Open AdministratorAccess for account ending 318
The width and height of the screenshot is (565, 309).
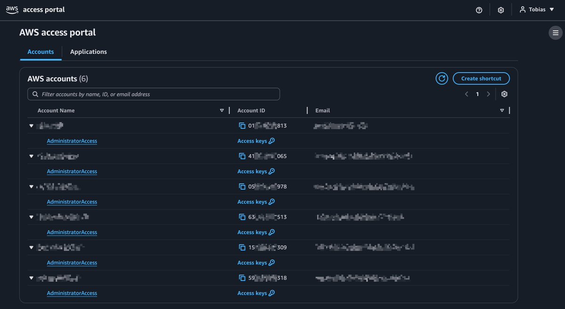click(x=72, y=293)
